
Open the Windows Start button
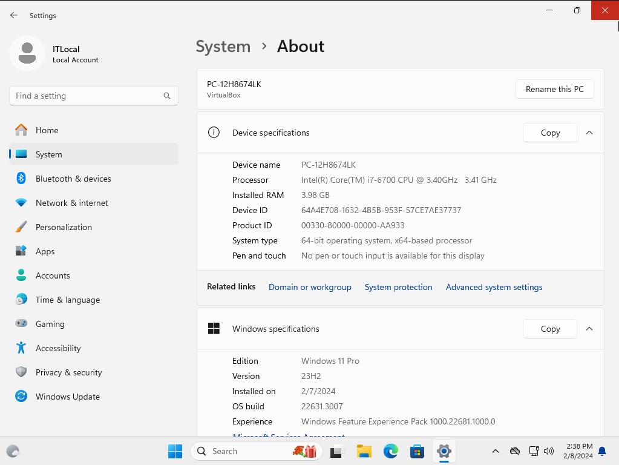pyautogui.click(x=175, y=451)
